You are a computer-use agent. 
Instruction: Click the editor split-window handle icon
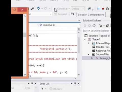(x=79, y=29)
